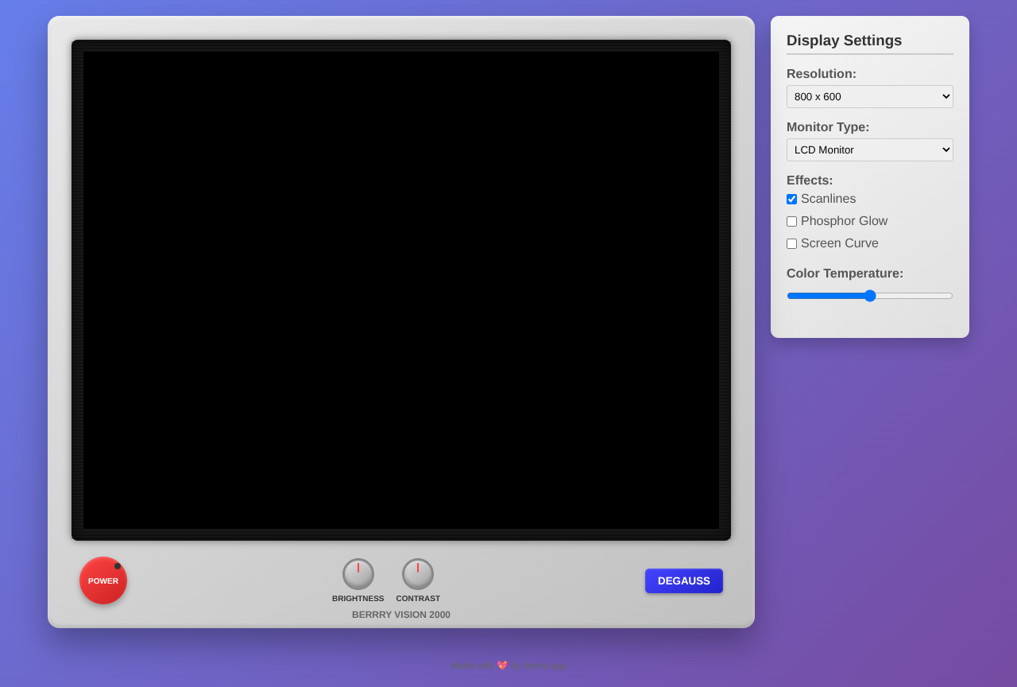This screenshot has height=687, width=1017.
Task: Click the BERRRY VISION 2000 label
Action: click(401, 614)
